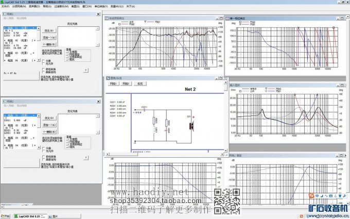Click the 合成频率响应 graph window icon

tap(107, 17)
